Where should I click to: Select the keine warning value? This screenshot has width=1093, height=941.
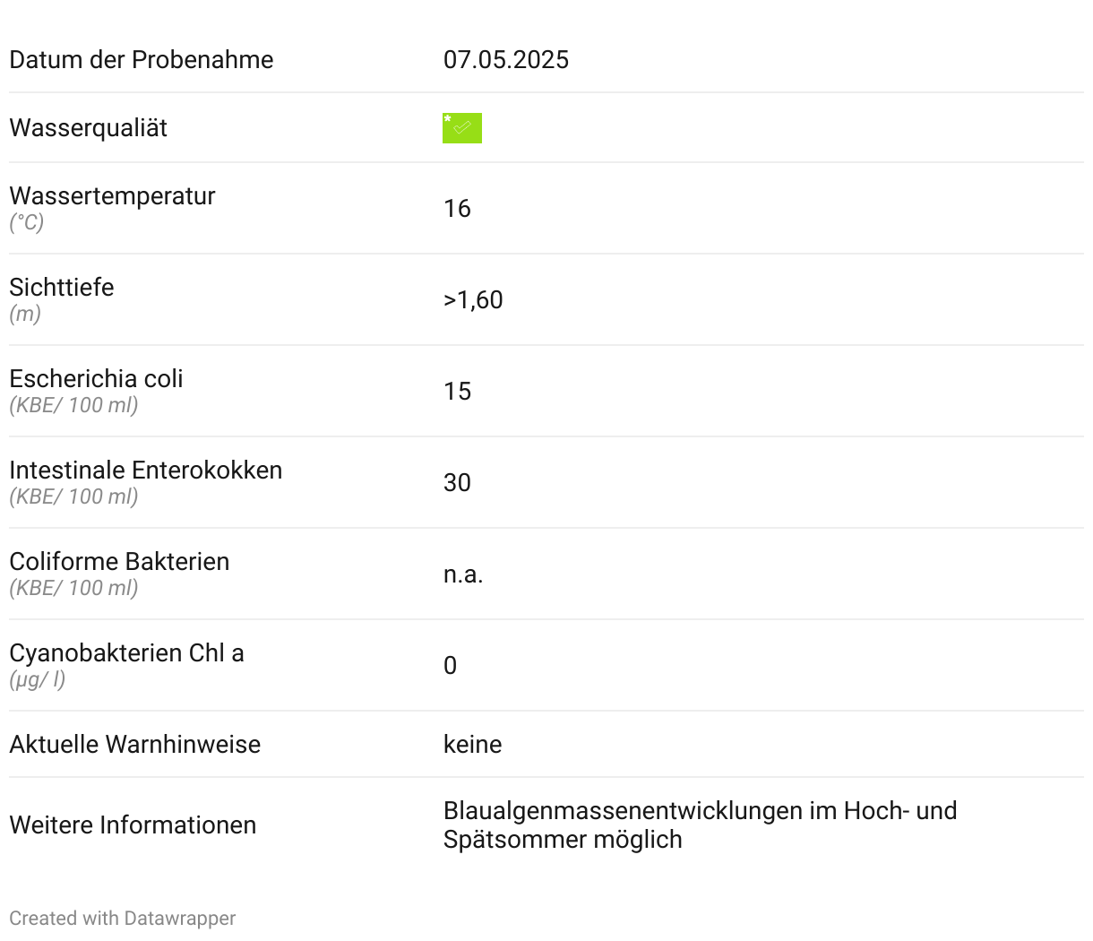coord(471,744)
